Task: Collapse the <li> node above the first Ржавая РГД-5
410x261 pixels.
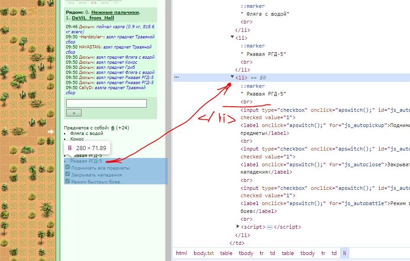Action: click(x=232, y=37)
